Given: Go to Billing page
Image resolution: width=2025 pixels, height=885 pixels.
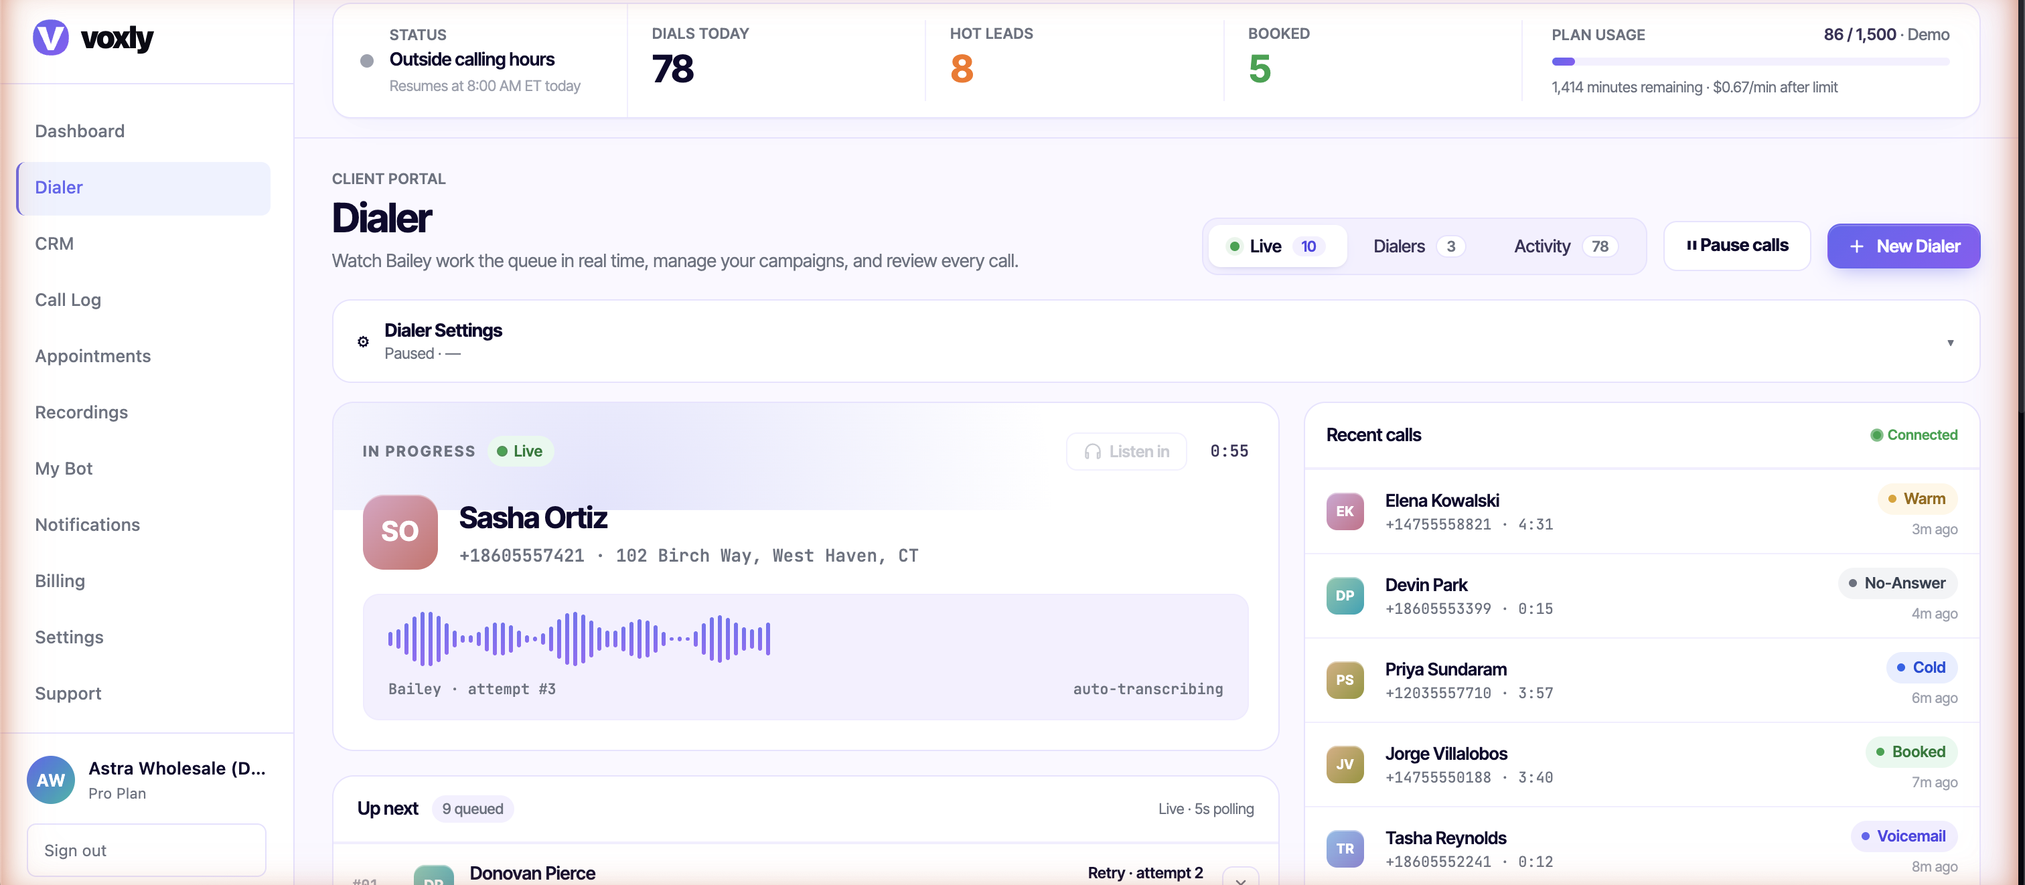Looking at the screenshot, I should coord(143,581).
